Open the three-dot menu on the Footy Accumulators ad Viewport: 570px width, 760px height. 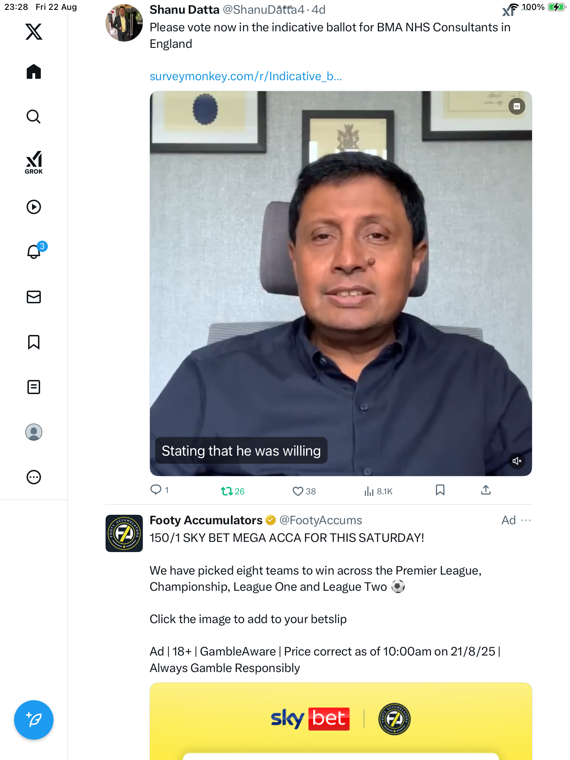tap(526, 520)
